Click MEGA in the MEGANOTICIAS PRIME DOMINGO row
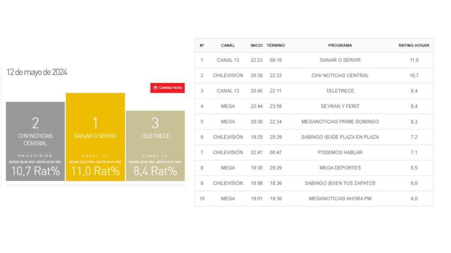This screenshot has height=253, width=451. coord(228,122)
